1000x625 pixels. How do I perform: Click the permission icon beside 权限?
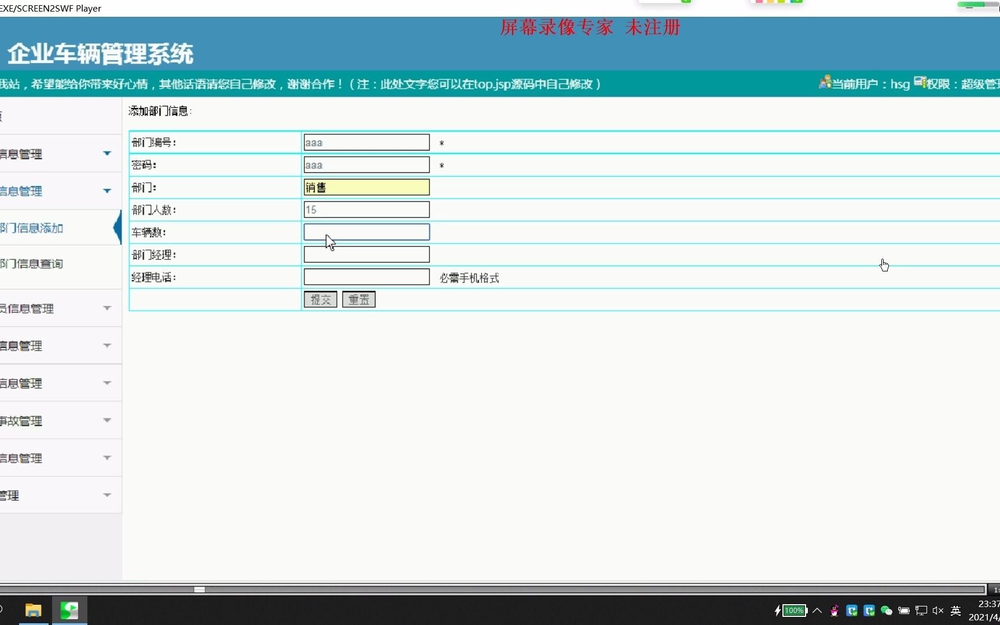920,82
